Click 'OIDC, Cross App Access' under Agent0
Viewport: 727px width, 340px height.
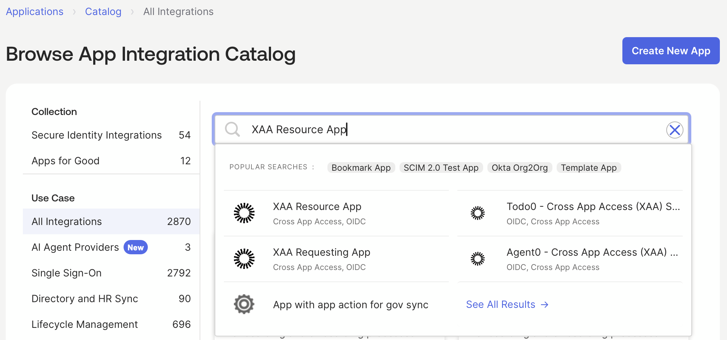(553, 267)
